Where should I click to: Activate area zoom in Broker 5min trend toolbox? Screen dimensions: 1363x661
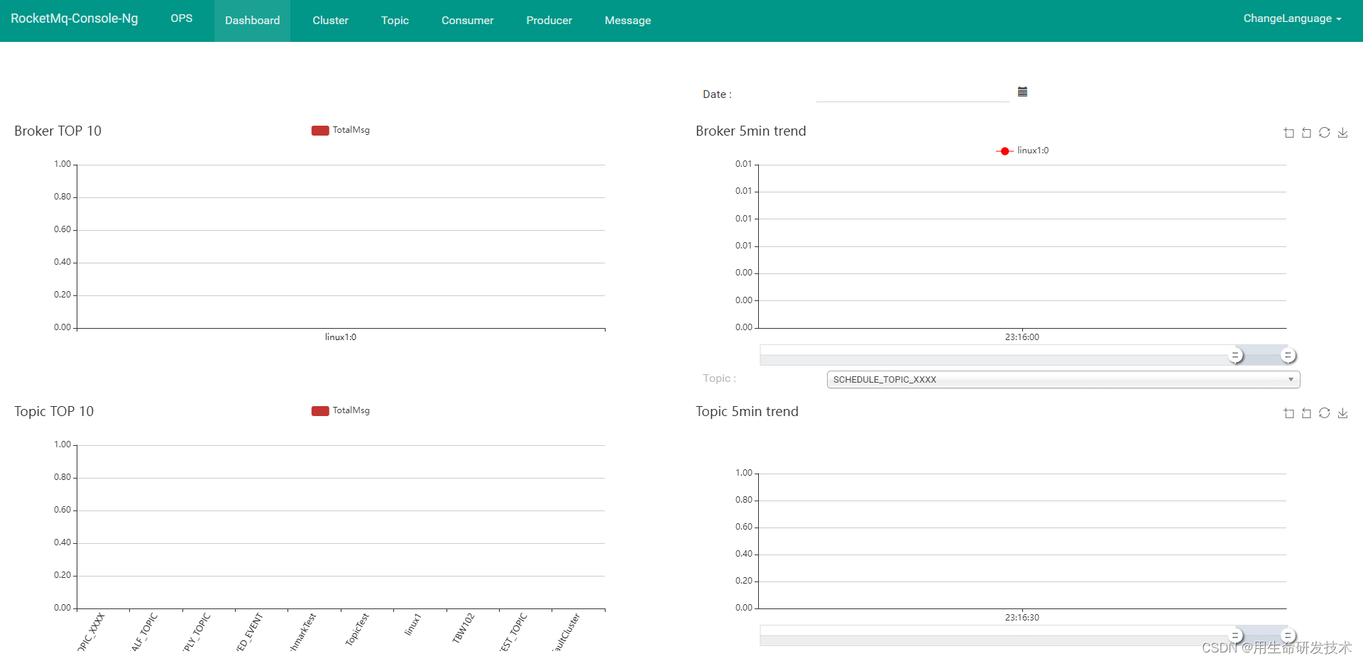tap(1289, 133)
